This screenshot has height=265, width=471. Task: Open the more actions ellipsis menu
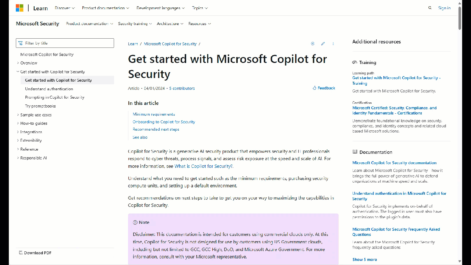point(333,44)
